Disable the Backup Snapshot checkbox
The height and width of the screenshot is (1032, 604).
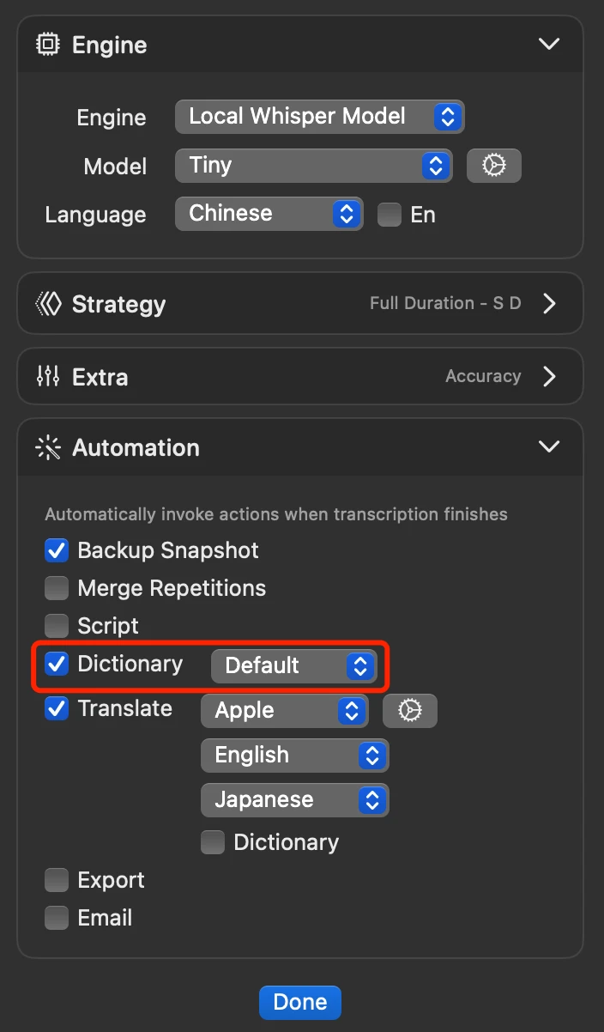[x=57, y=550]
